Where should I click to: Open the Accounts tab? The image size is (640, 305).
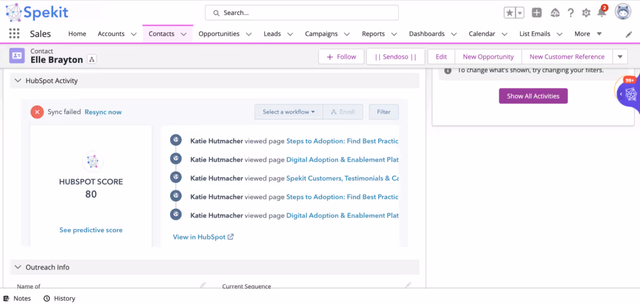click(x=110, y=34)
